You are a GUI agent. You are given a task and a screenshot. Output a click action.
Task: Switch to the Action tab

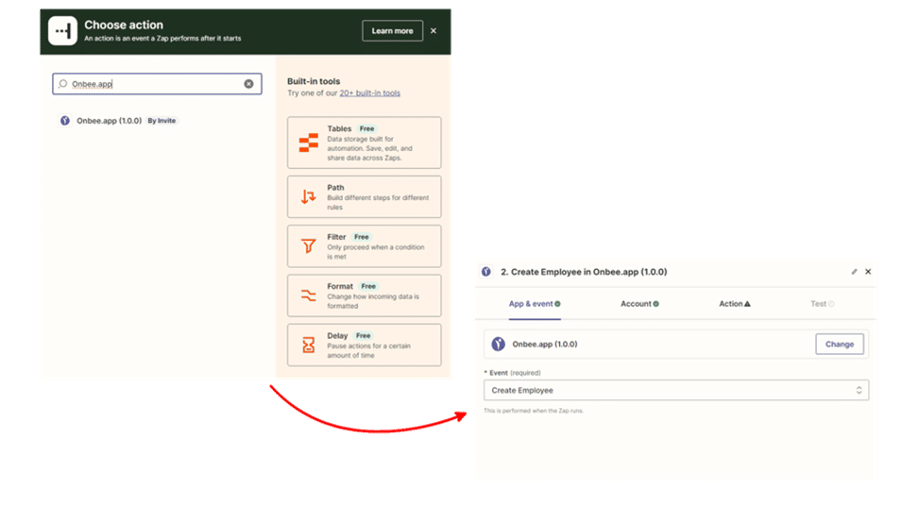pyautogui.click(x=734, y=304)
